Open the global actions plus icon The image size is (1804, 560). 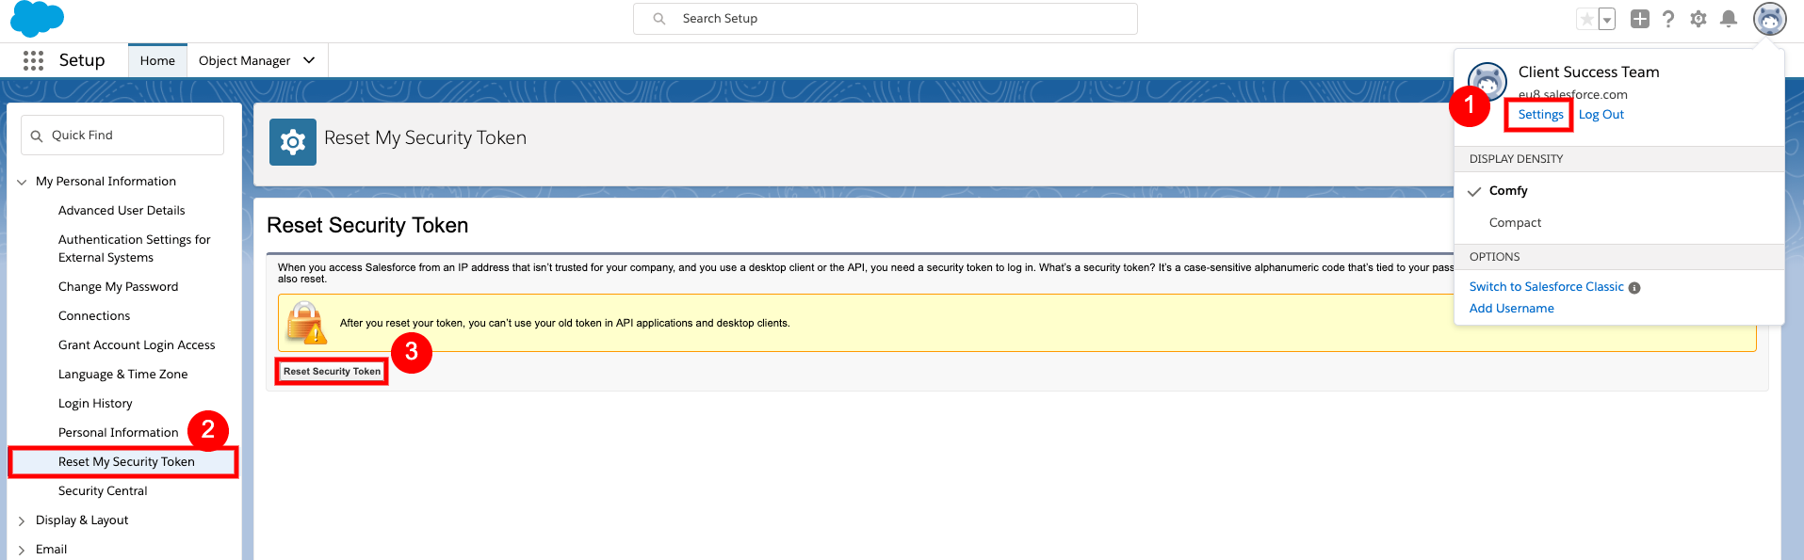click(x=1640, y=19)
